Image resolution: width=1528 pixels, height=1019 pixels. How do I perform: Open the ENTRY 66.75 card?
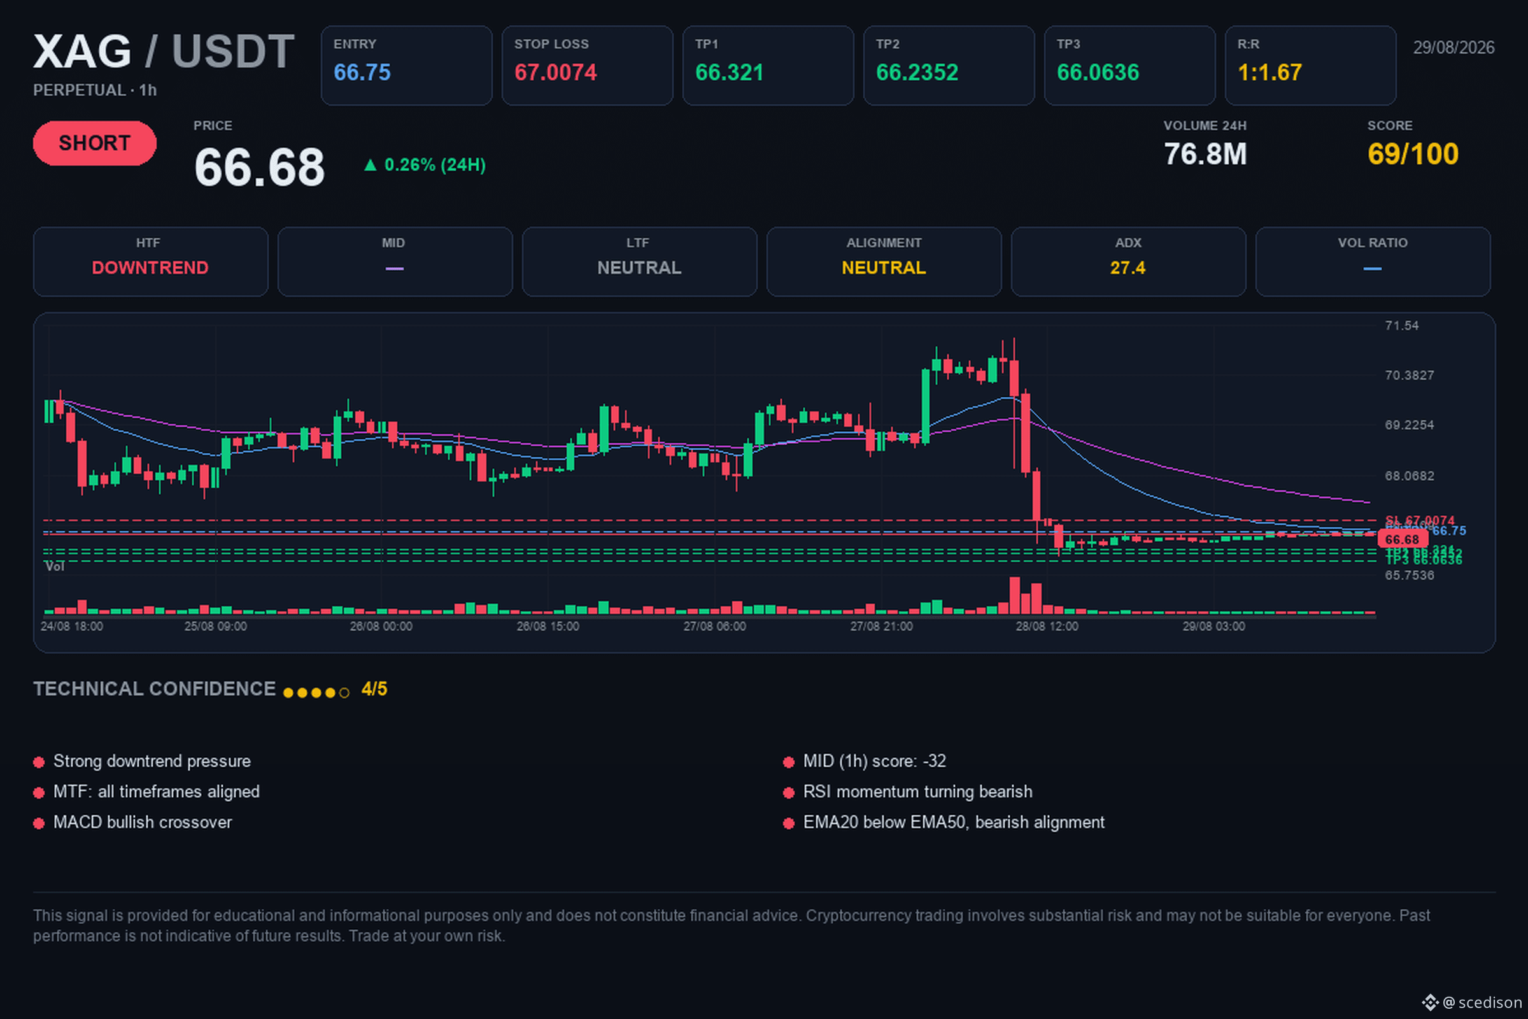coord(407,66)
